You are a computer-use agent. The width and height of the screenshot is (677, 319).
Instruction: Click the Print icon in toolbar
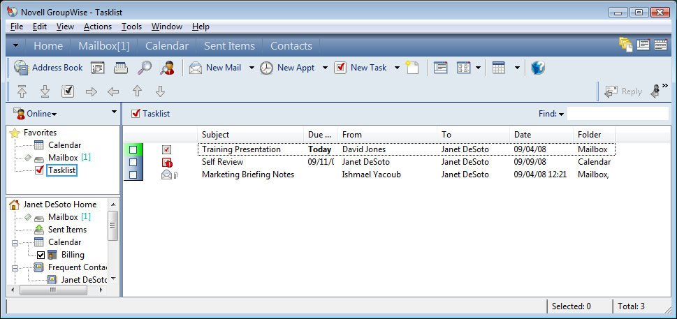click(x=121, y=68)
